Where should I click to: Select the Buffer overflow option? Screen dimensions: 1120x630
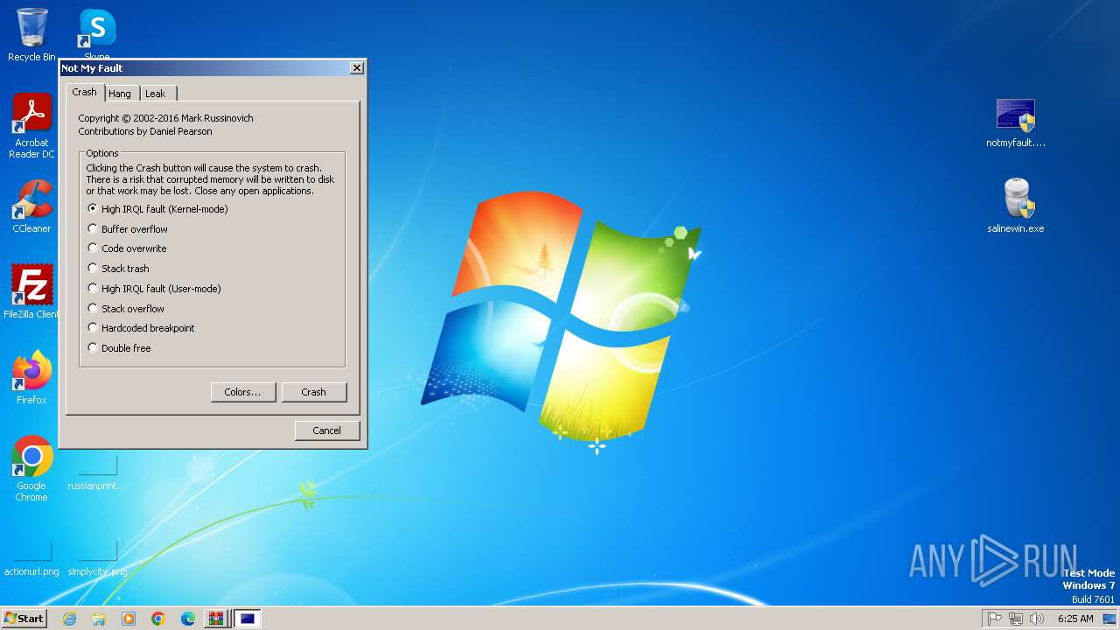click(128, 229)
